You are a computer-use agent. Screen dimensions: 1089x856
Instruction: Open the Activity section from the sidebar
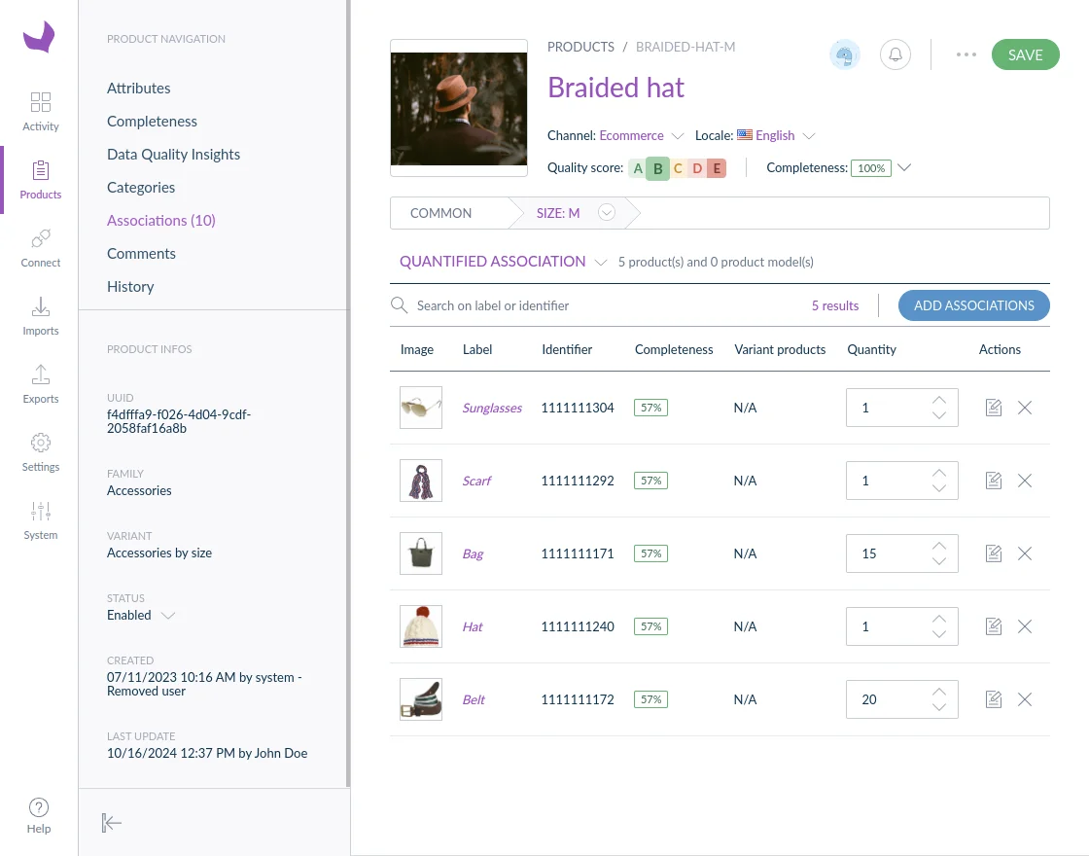pos(40,109)
